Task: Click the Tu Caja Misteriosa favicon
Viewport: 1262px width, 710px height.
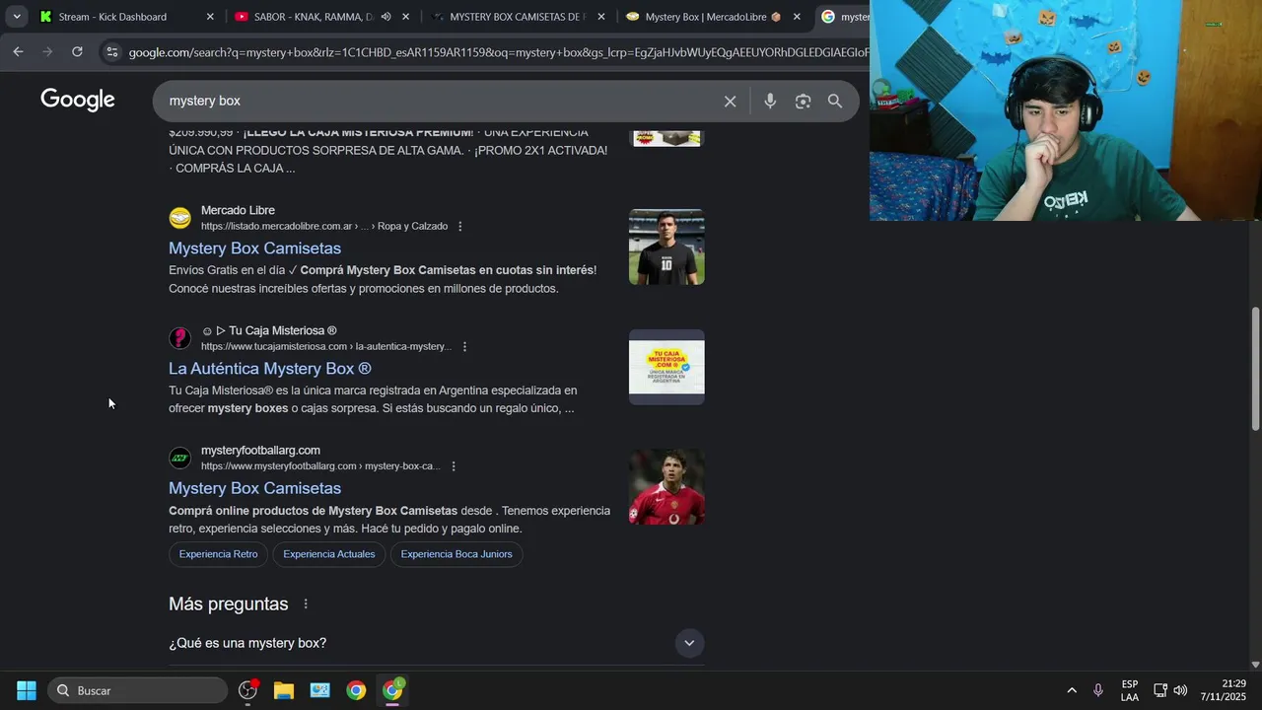Action: coord(180,338)
